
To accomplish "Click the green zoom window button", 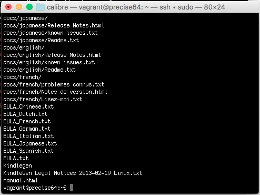I will click(x=29, y=7).
